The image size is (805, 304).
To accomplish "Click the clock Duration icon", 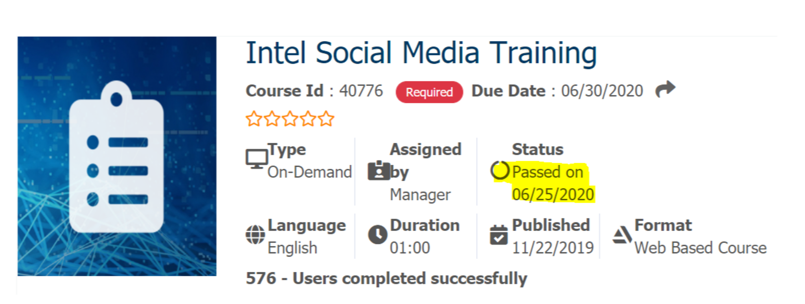I will click(x=378, y=235).
